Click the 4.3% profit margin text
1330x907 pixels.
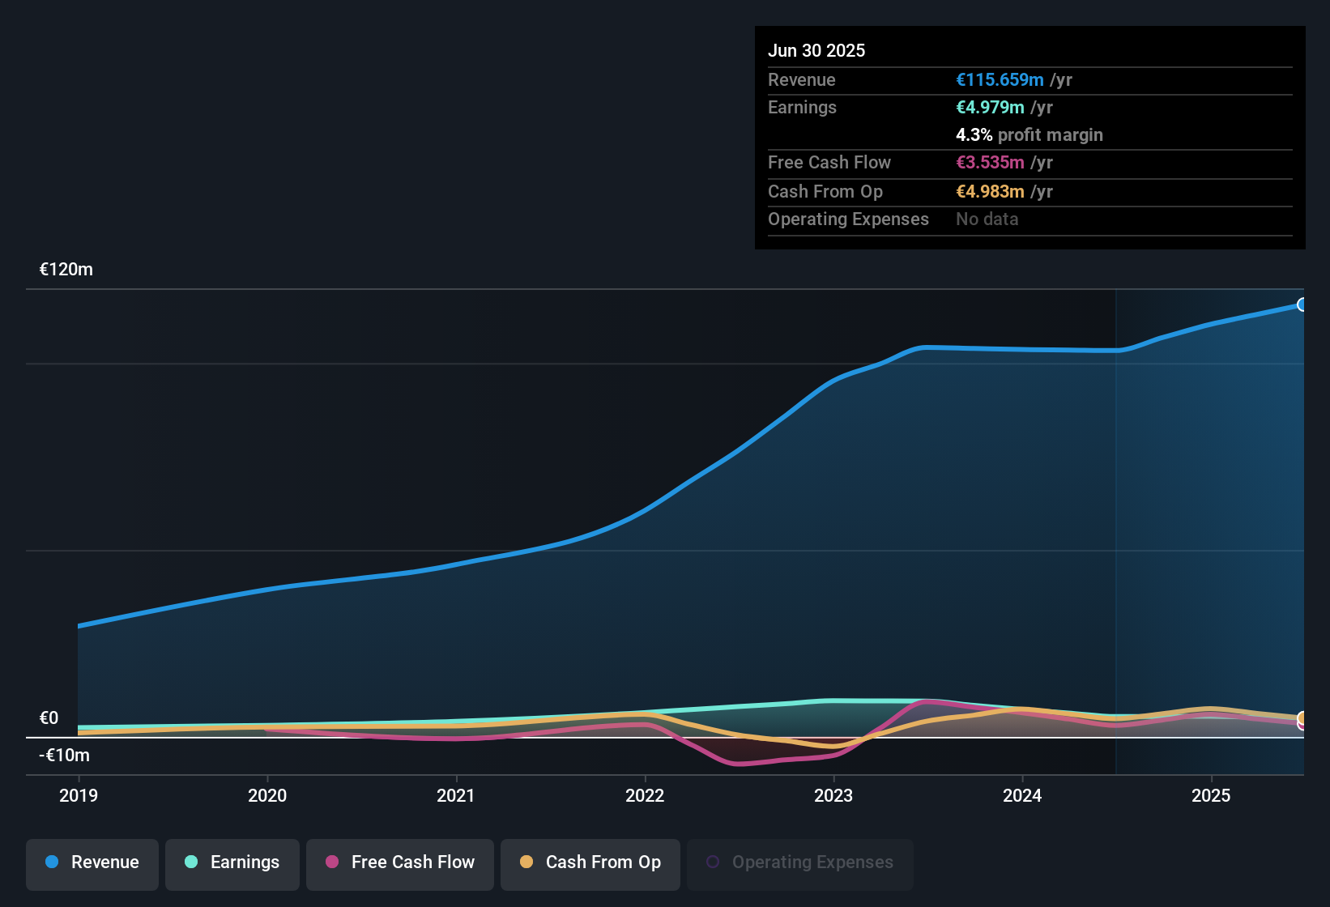(1029, 134)
